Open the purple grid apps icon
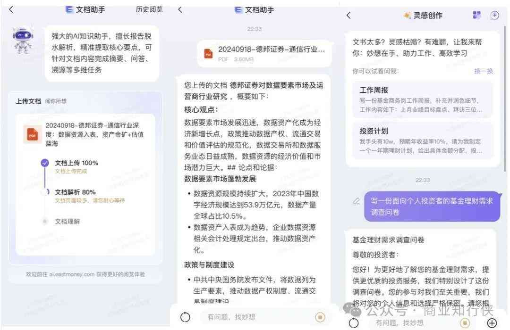510x330 pixels. 476,15
